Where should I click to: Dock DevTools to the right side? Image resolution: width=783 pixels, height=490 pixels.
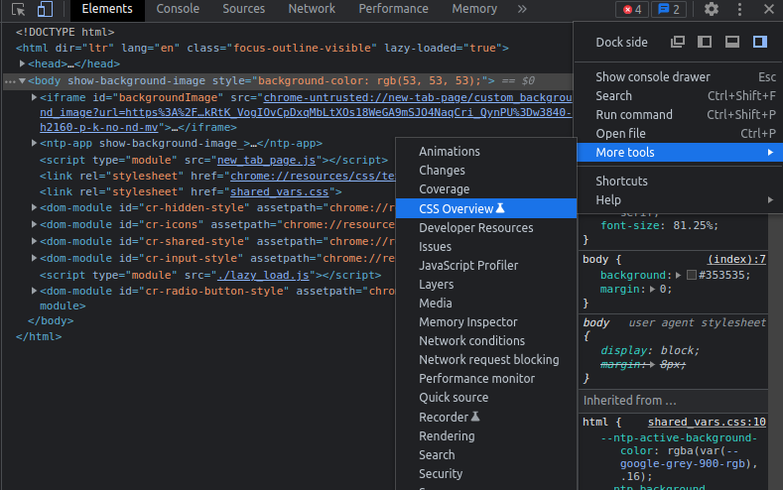pos(760,42)
